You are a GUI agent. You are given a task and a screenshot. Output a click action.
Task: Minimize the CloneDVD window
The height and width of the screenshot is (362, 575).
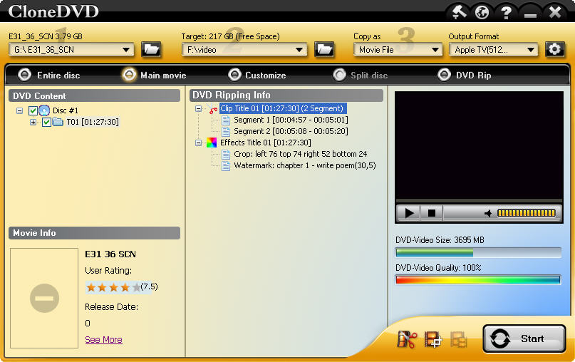(x=530, y=14)
